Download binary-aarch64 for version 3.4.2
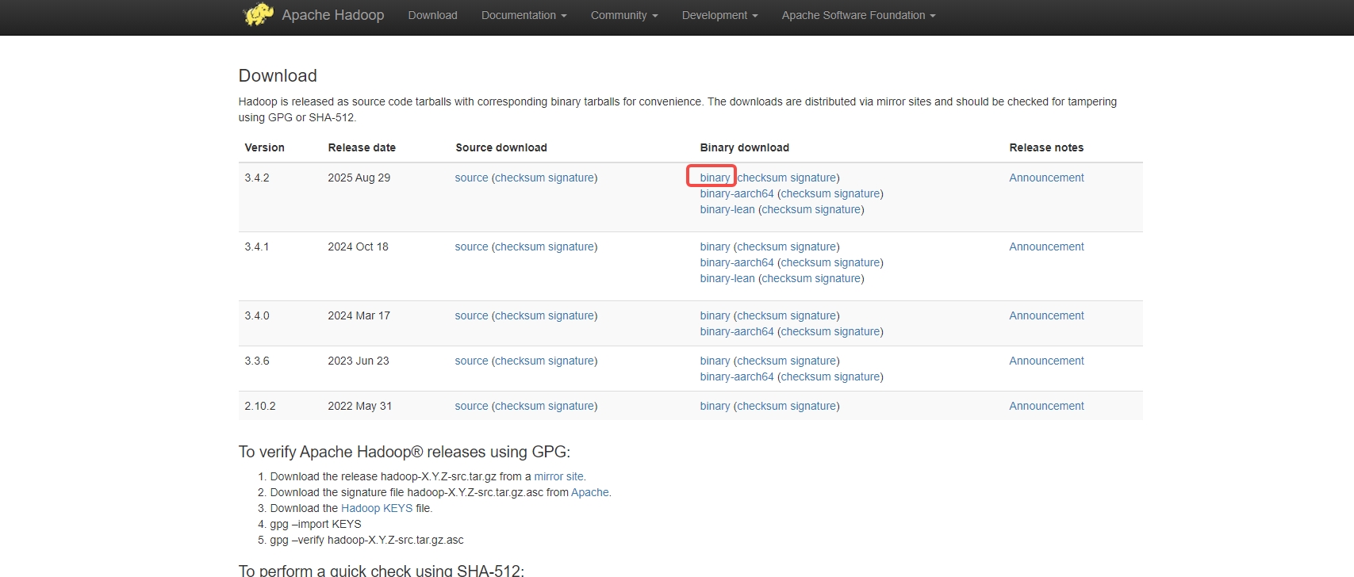This screenshot has width=1354, height=577. click(737, 193)
